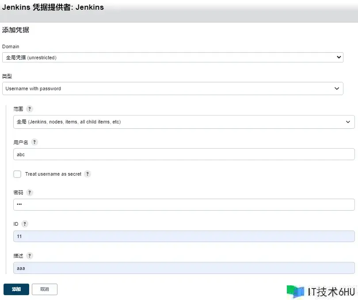Image resolution: width=358 pixels, height=300 pixels.
Task: Click the help icon next to 范围
Action: pos(30,109)
